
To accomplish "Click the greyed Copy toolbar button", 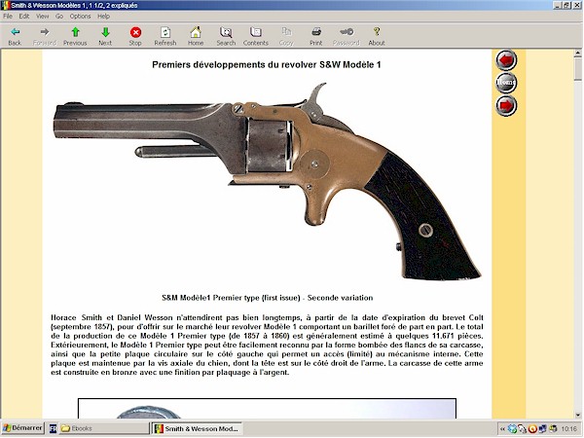I will coord(286,37).
